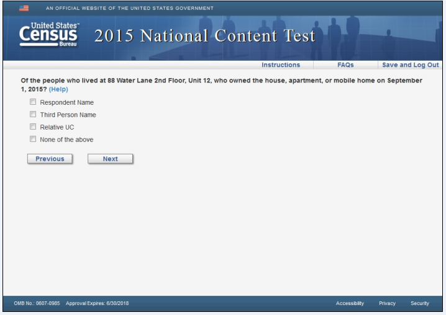The height and width of the screenshot is (315, 446).
Task: Click the Approval Expires: 6/30/2018 text
Action: [97, 303]
